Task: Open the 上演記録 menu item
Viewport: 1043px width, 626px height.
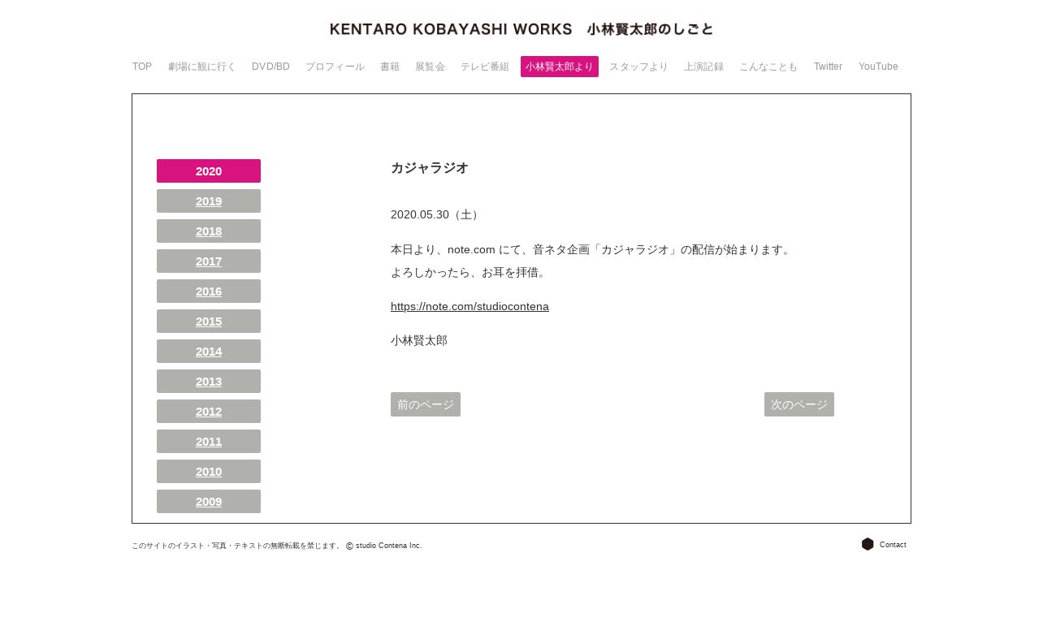Action: (703, 67)
